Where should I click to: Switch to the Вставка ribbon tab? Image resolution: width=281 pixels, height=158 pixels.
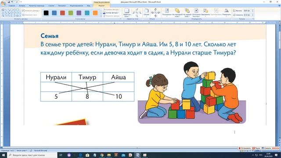(x=22, y=6)
